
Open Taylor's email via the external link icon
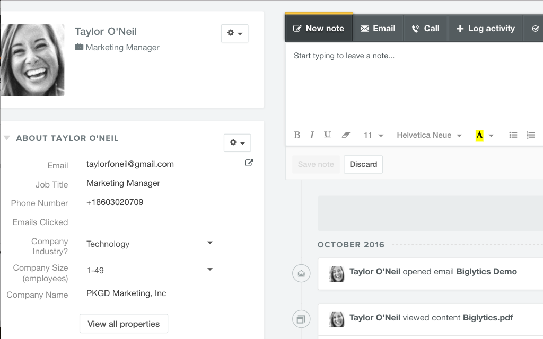(249, 163)
